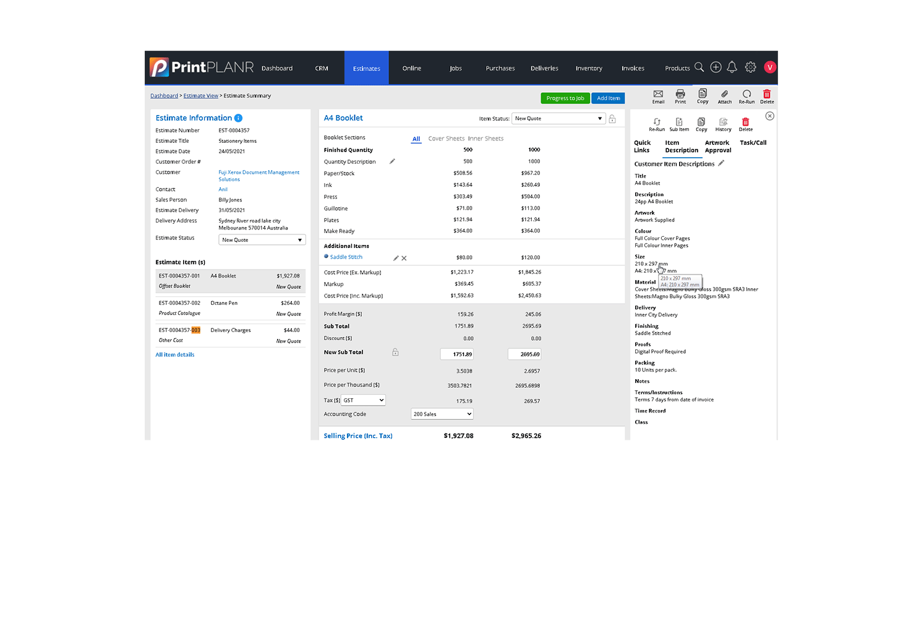This screenshot has height=632, width=924.
Task: Open the Tax GST dropdown
Action: click(x=364, y=400)
